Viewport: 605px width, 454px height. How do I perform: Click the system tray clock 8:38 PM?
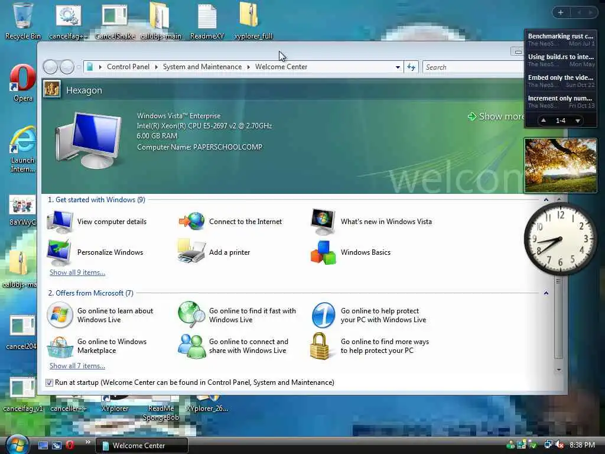pyautogui.click(x=582, y=445)
